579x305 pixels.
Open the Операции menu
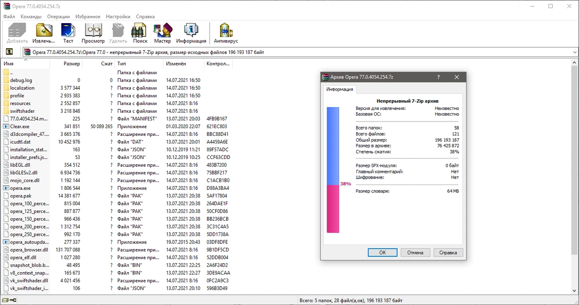(58, 16)
